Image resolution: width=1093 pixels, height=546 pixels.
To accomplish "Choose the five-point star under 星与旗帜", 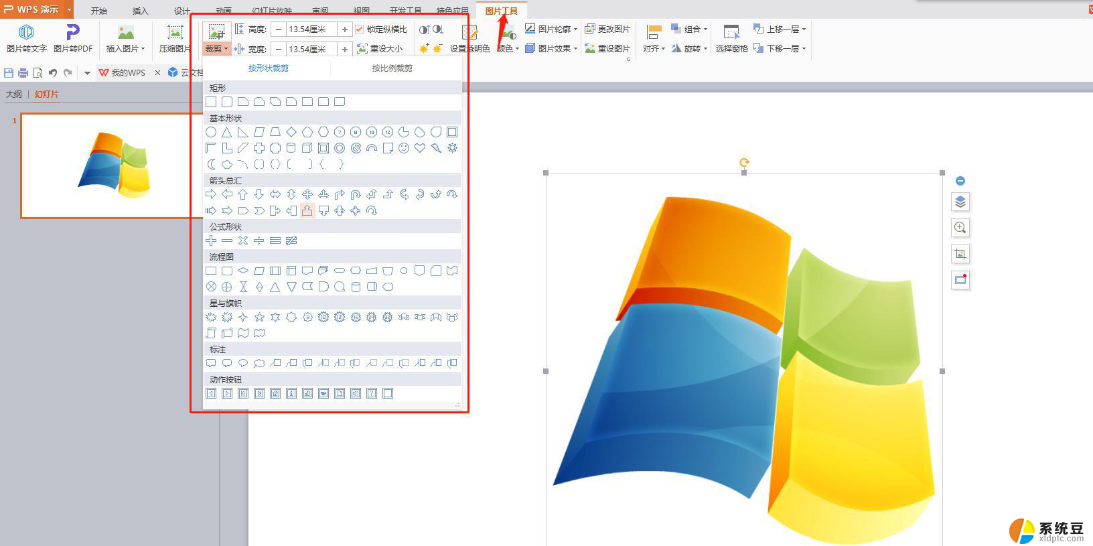I will 259,317.
